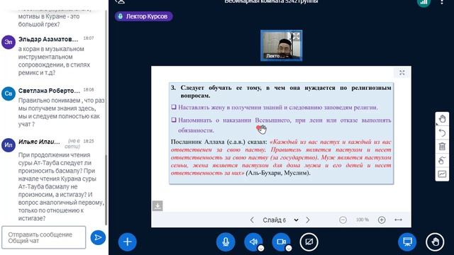Viewport: 454px width, 255px height.
Task: Click the 'Лектор Курсов' talking indicator
Action: [x=144, y=16]
